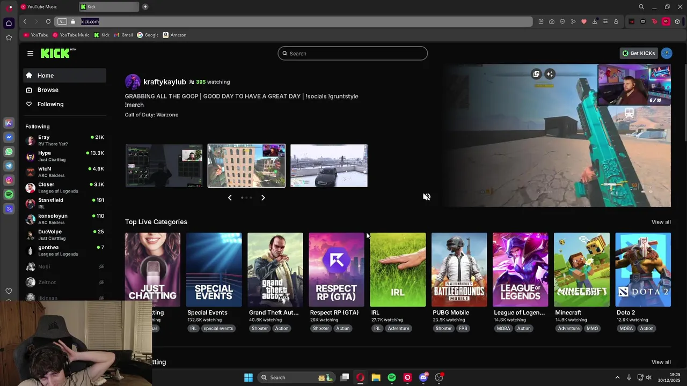687x386 pixels.
Task: Open Following in sidebar
Action: [x=64, y=104]
